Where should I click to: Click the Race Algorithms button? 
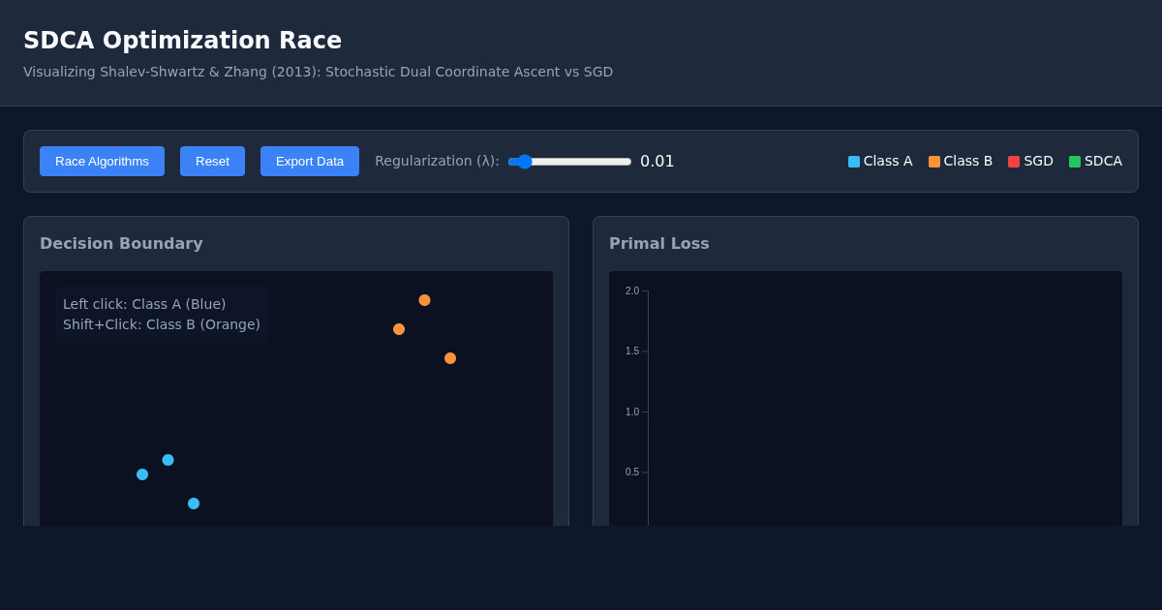102,161
